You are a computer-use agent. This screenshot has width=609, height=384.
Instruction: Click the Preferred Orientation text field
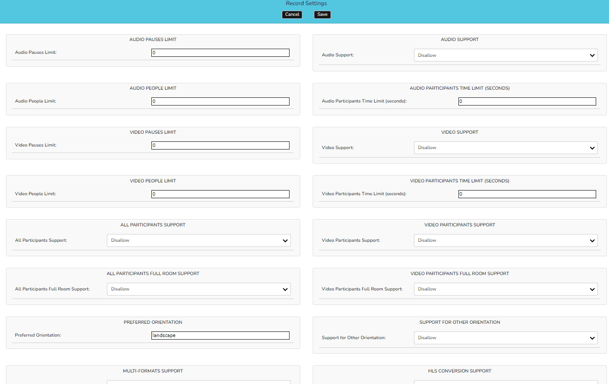click(x=220, y=335)
